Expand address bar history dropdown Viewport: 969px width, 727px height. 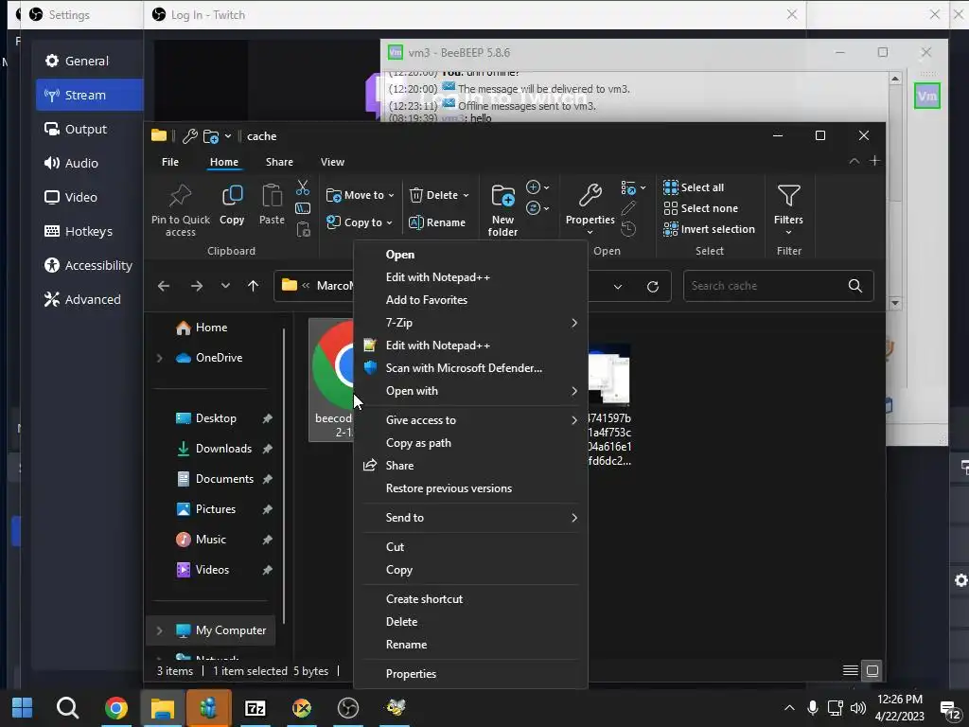point(617,286)
